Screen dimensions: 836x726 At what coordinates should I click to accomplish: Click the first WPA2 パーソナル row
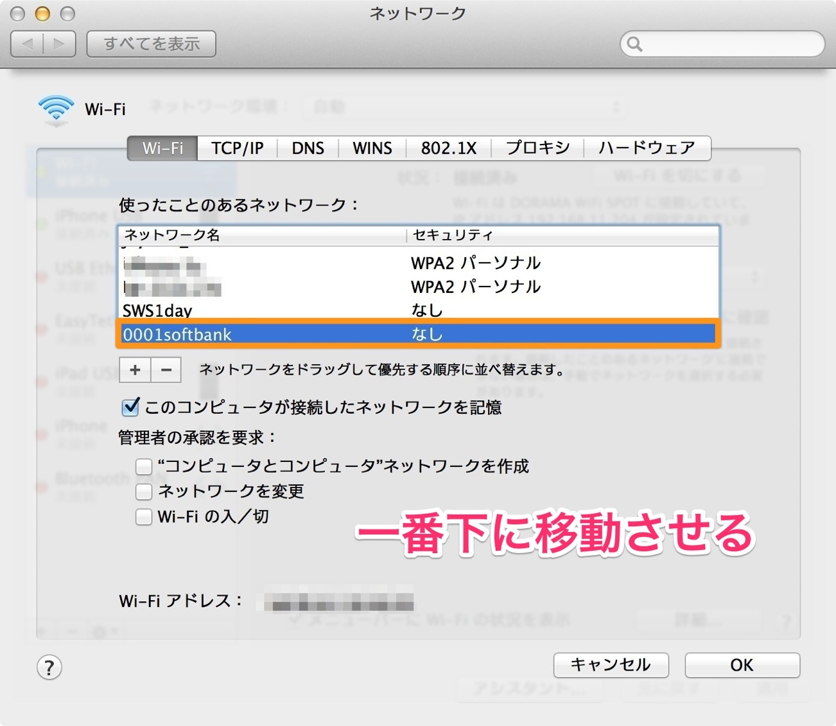coord(419,263)
